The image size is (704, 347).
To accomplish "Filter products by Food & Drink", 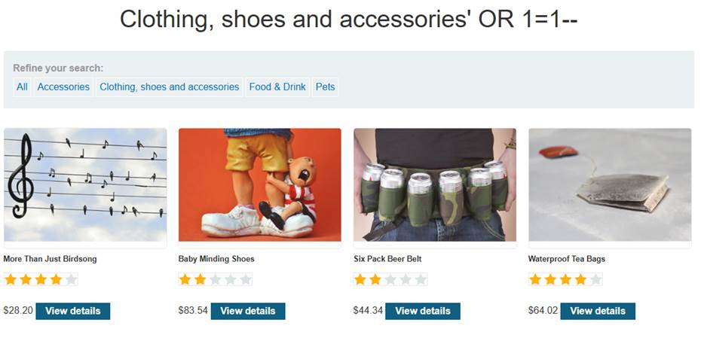I will (x=277, y=87).
